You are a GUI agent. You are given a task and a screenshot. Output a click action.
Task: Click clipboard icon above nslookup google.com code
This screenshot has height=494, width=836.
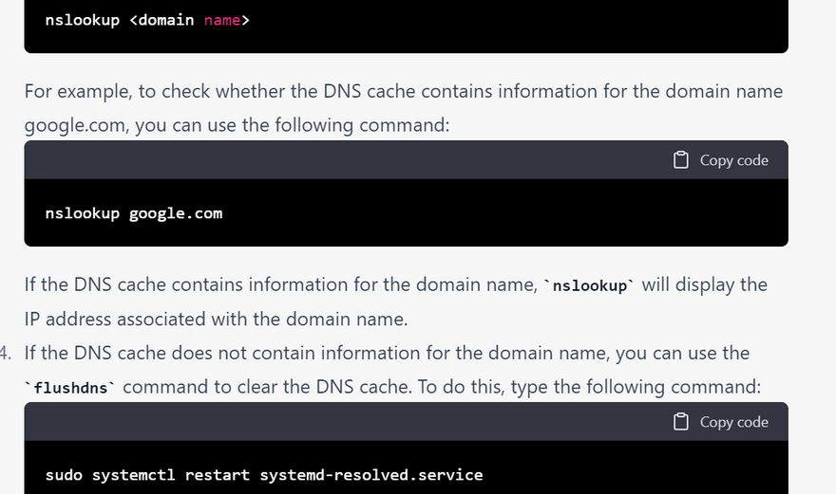coord(680,160)
